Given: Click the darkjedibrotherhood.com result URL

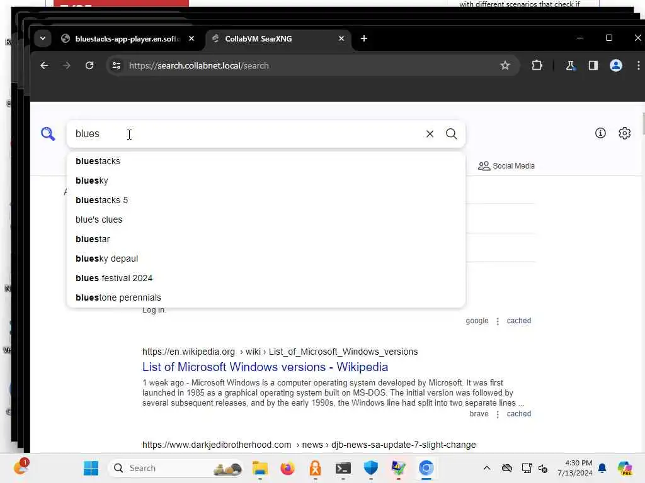Looking at the screenshot, I should pyautogui.click(x=309, y=445).
